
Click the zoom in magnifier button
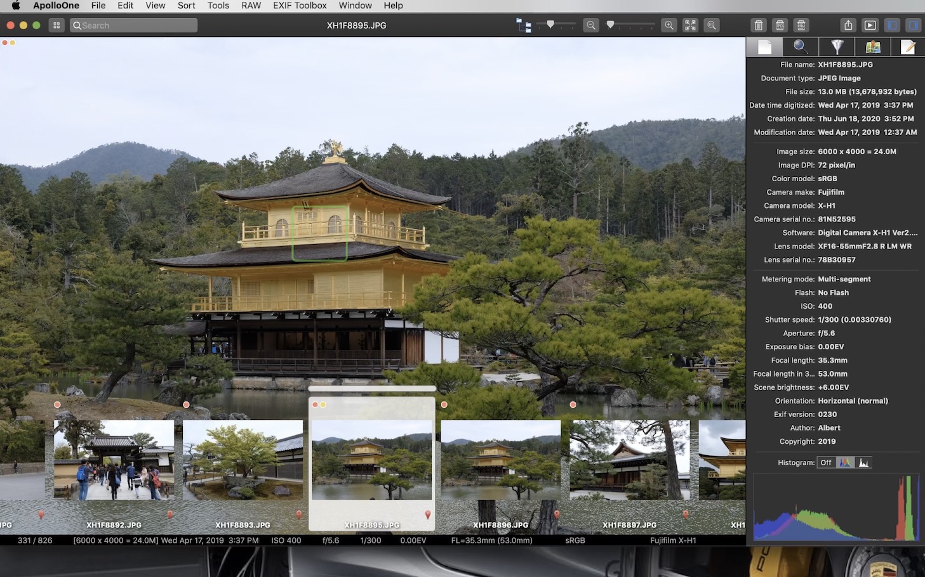[x=669, y=25]
